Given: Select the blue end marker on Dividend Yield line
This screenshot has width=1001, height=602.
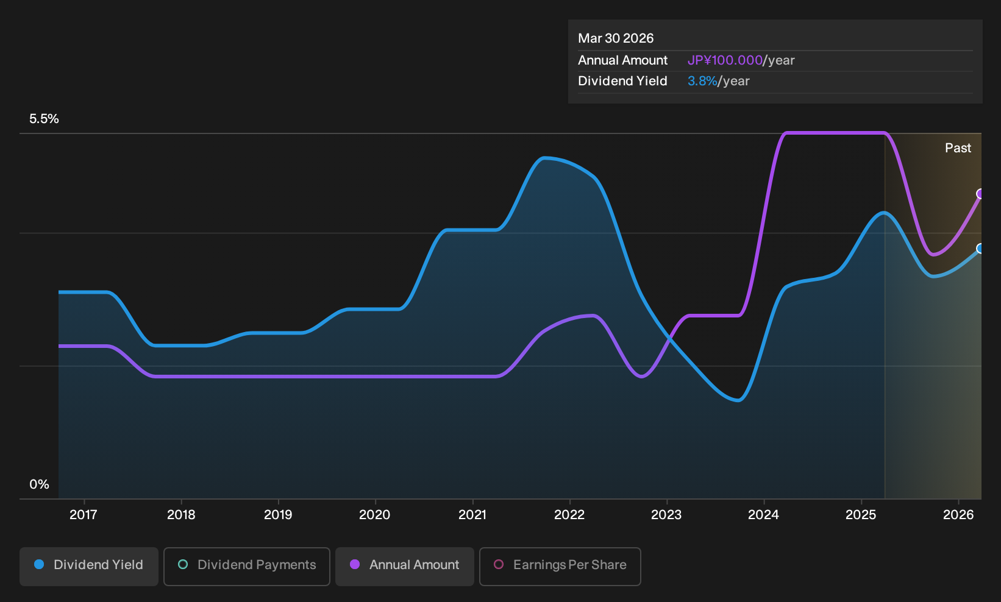Looking at the screenshot, I should pyautogui.click(x=980, y=249).
